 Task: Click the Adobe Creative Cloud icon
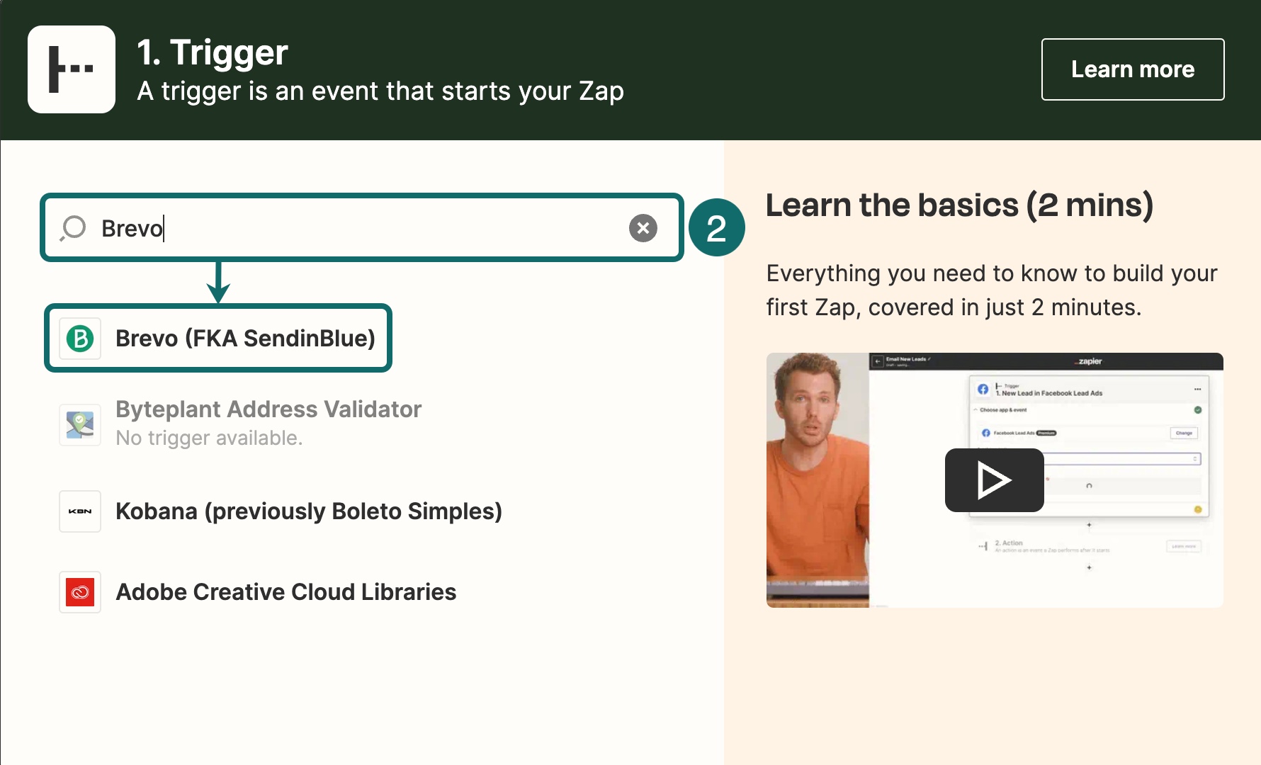pos(80,592)
